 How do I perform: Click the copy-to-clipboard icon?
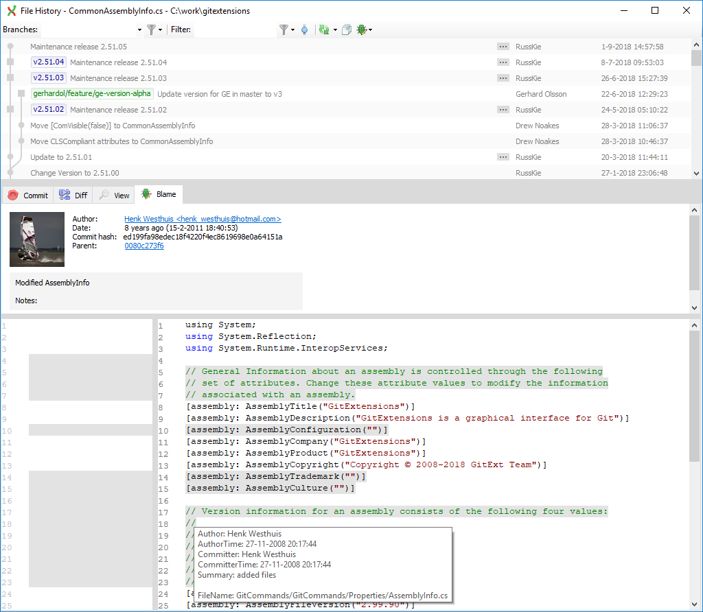click(x=345, y=30)
